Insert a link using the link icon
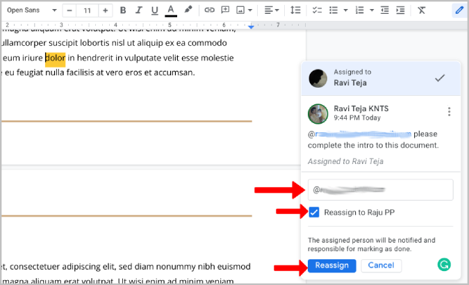The height and width of the screenshot is (285, 469). [209, 10]
